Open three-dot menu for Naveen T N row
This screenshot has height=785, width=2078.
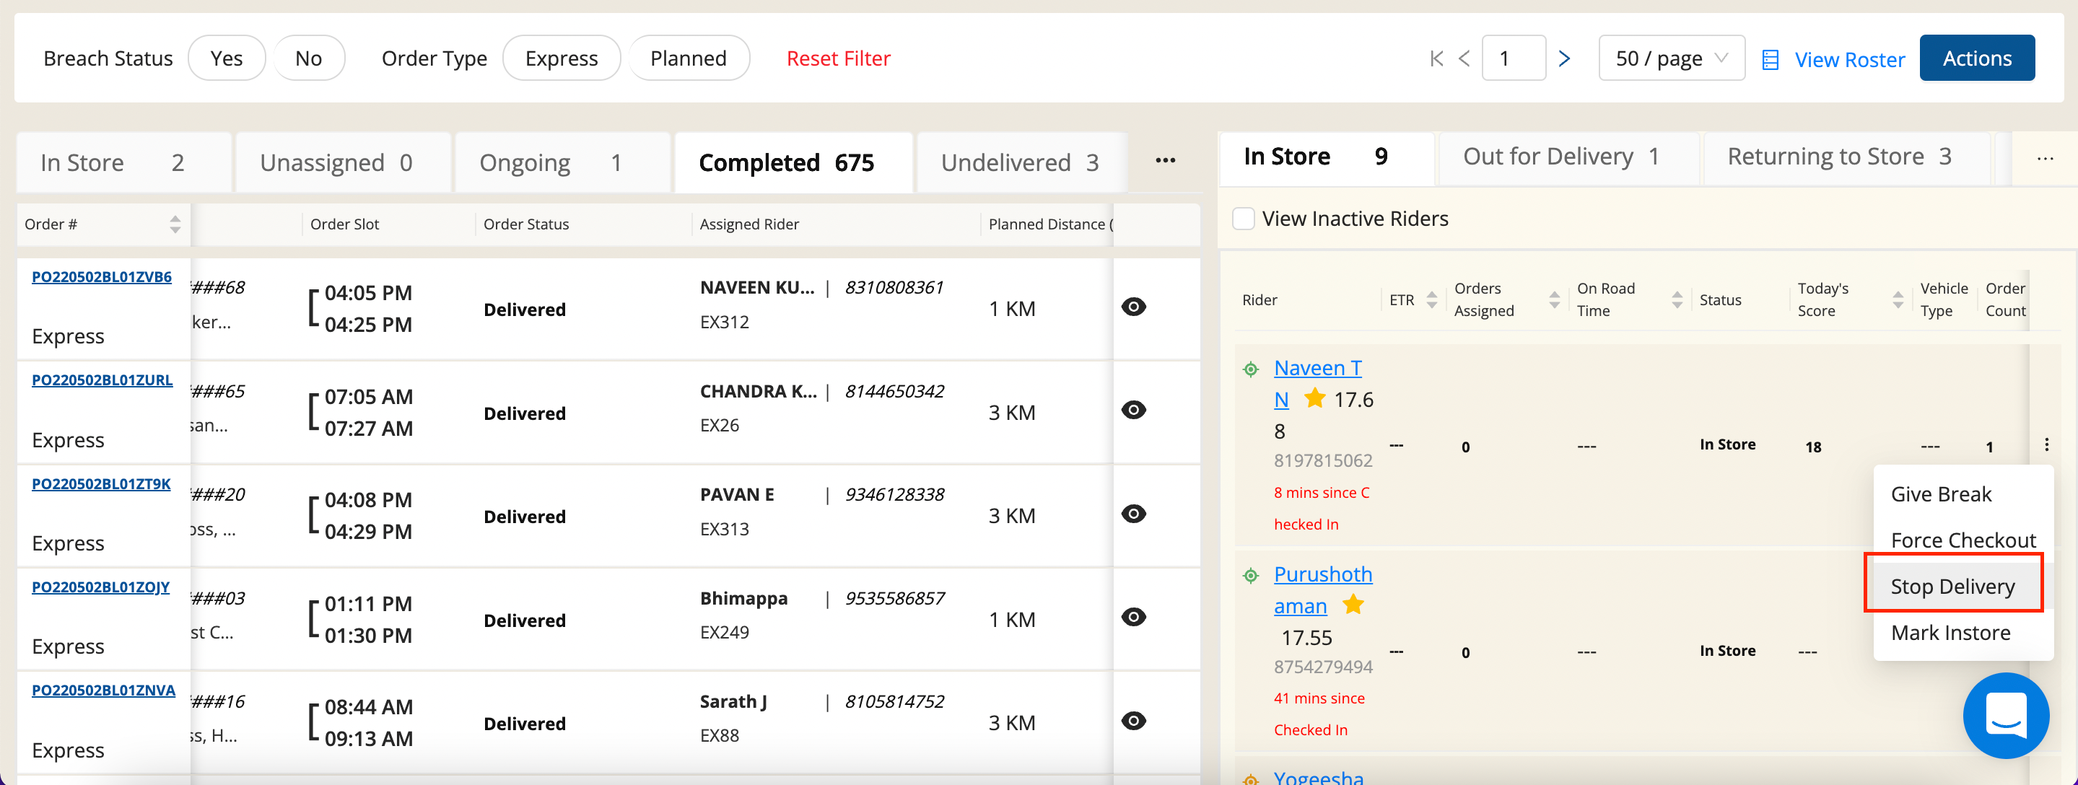coord(2046,444)
